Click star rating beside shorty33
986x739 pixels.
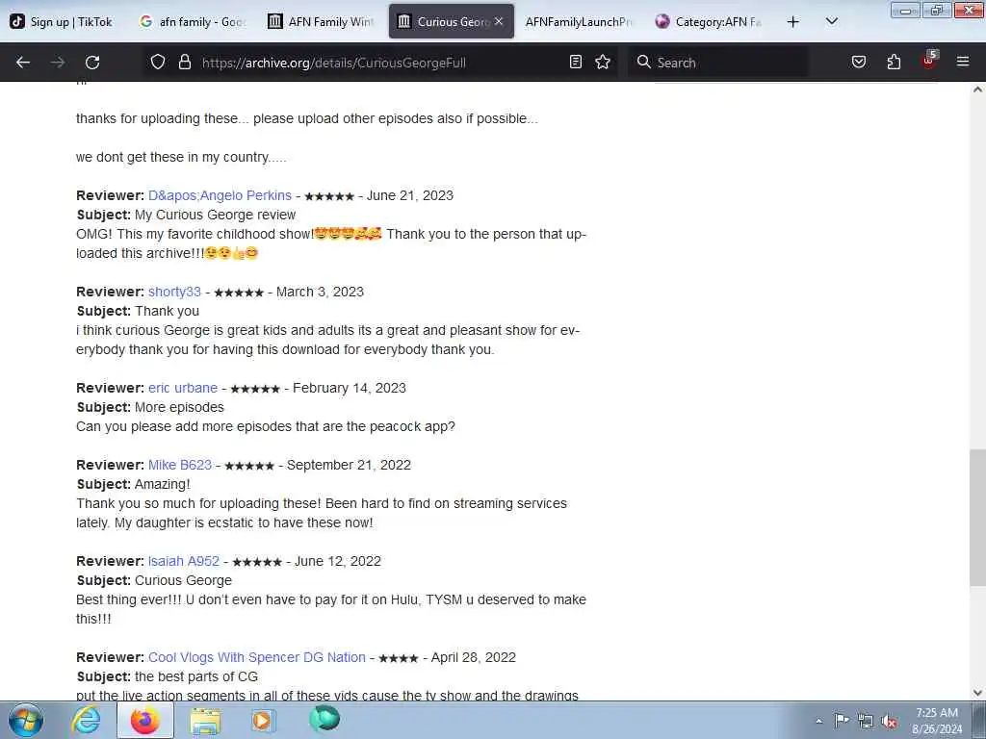239,293
